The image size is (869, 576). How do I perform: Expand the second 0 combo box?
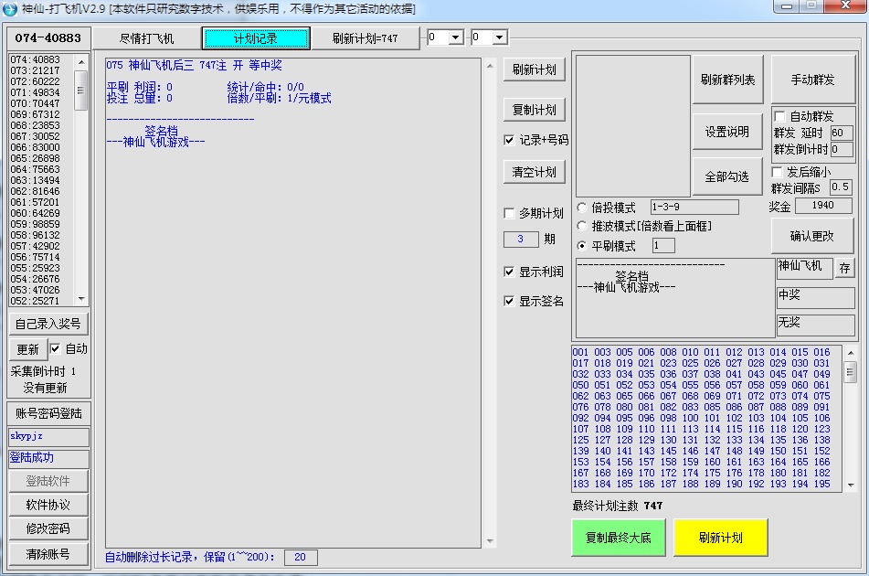coord(500,37)
